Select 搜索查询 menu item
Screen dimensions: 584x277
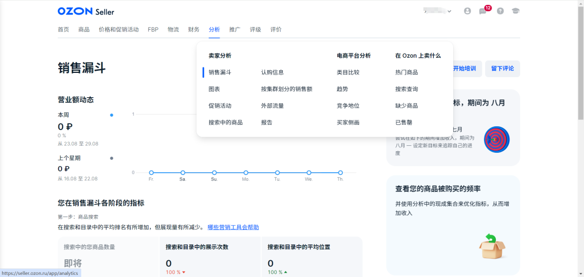[x=406, y=89]
